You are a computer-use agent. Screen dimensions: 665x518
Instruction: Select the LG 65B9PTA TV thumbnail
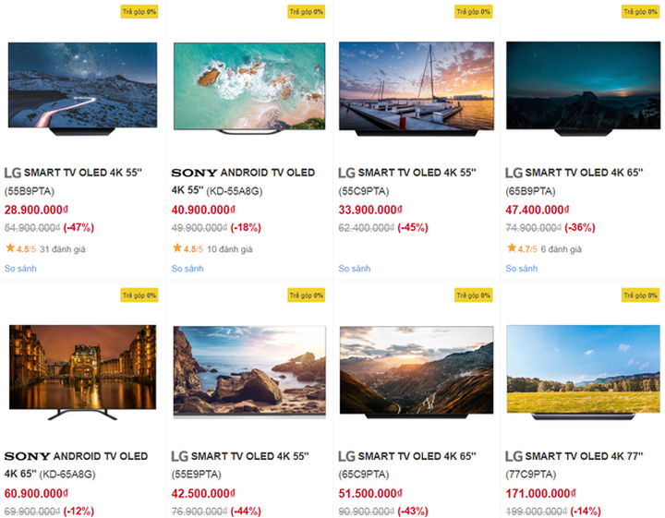tap(584, 88)
